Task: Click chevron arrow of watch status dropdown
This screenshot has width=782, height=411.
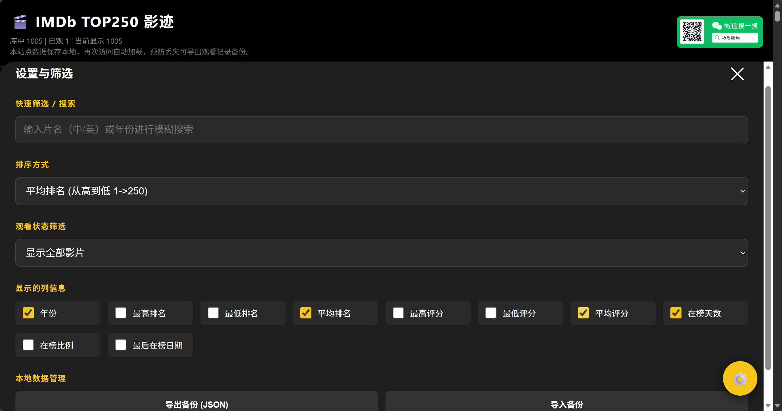Action: pos(743,253)
